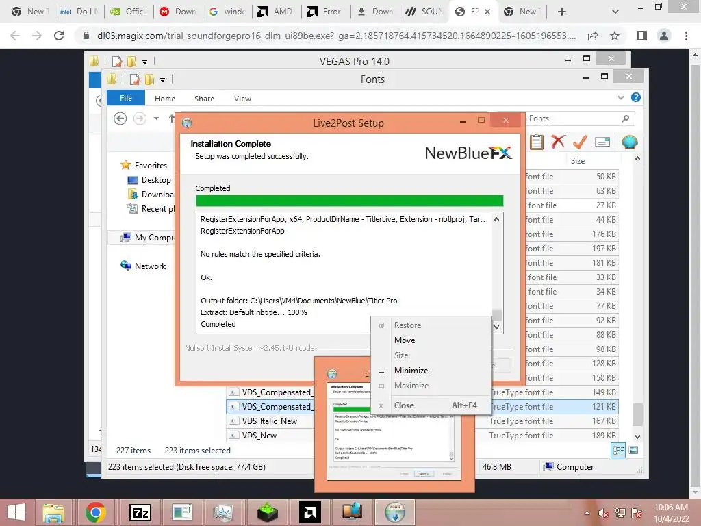Click the browser reload button
The width and height of the screenshot is (701, 526).
[59, 36]
